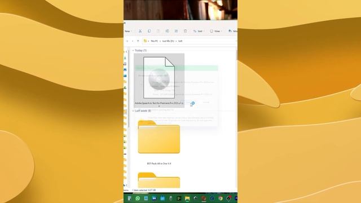Image resolution: width=361 pixels, height=203 pixels.
Task: Open the View dropdown menu
Action: [x=215, y=31]
